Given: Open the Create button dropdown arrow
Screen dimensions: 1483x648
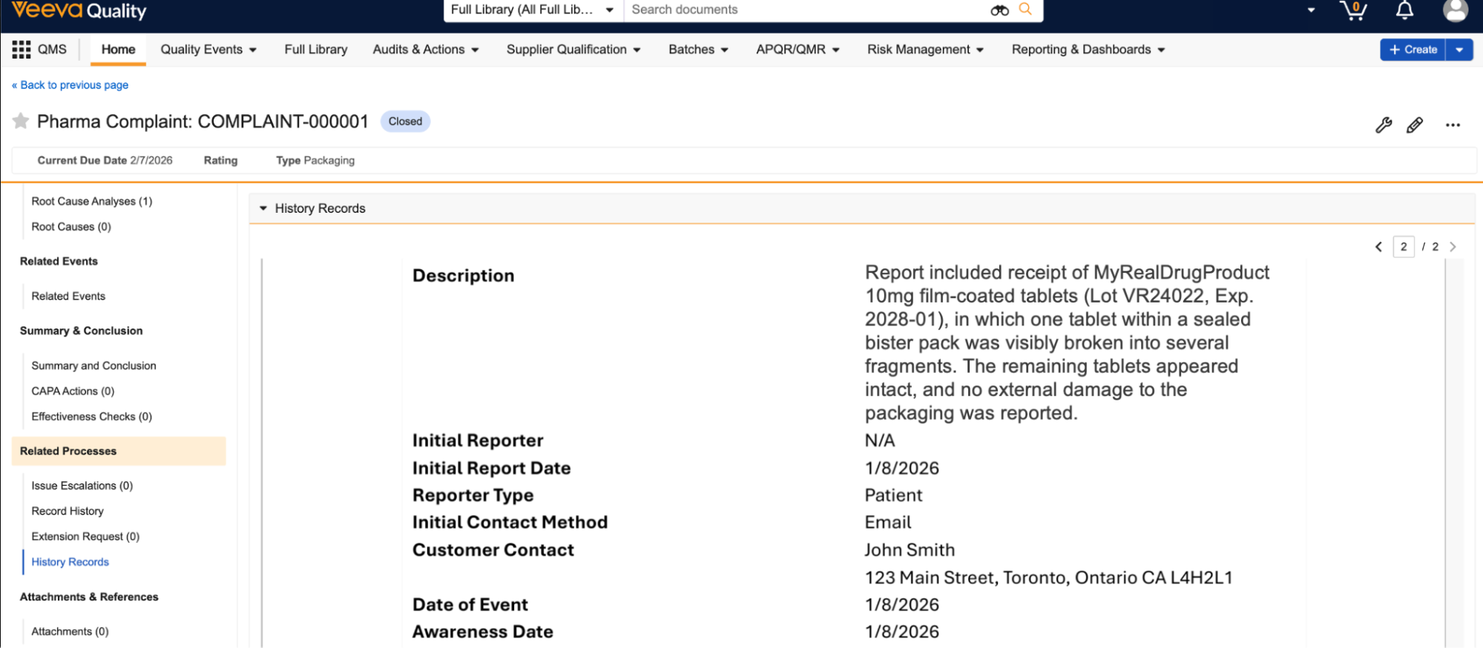Looking at the screenshot, I should 1459,50.
